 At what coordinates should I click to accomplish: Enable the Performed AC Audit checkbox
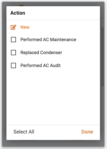(13, 65)
